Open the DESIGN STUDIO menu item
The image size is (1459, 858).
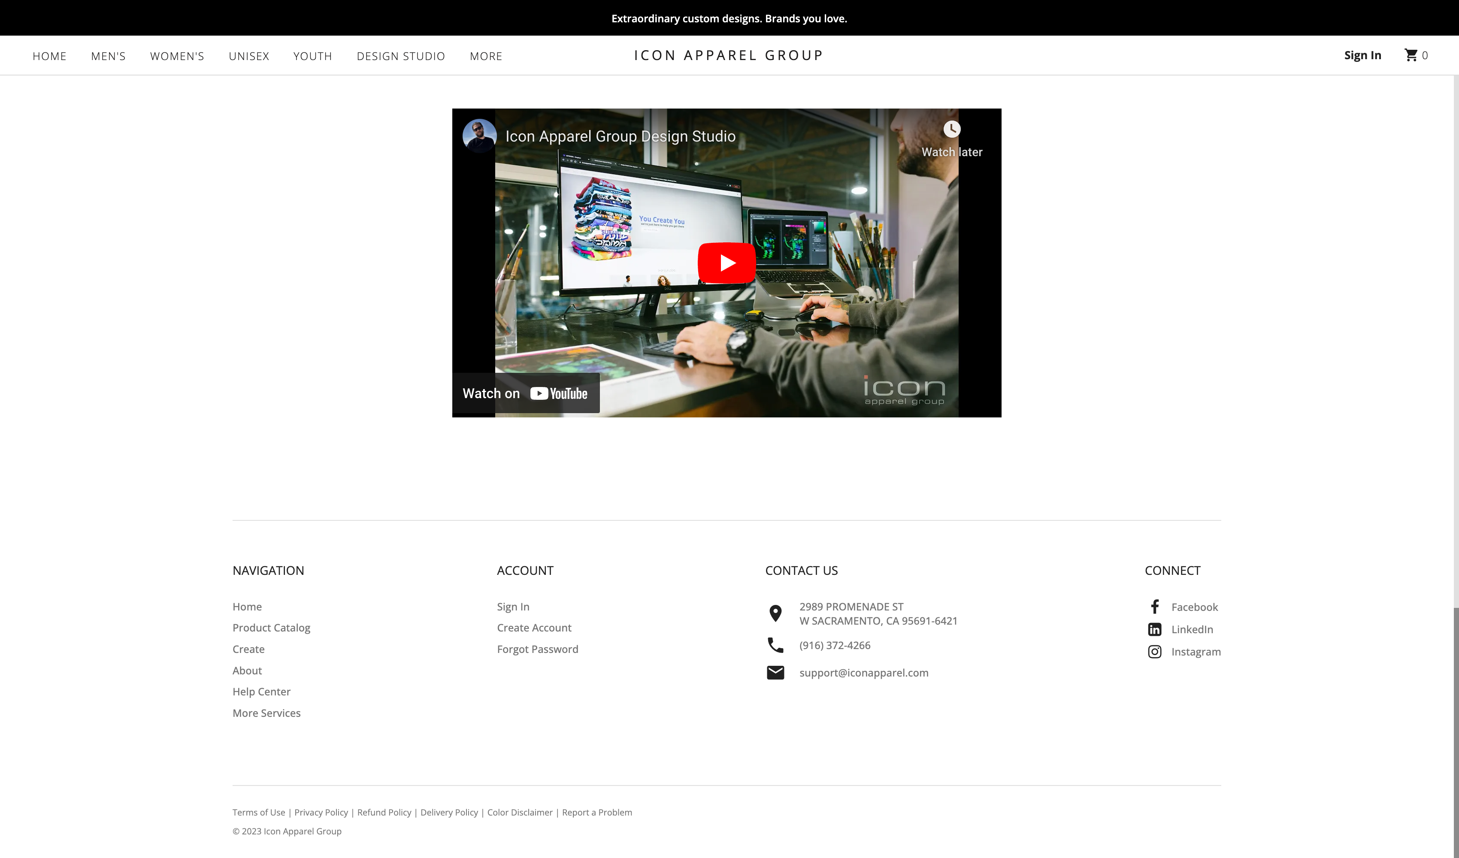[x=401, y=56]
